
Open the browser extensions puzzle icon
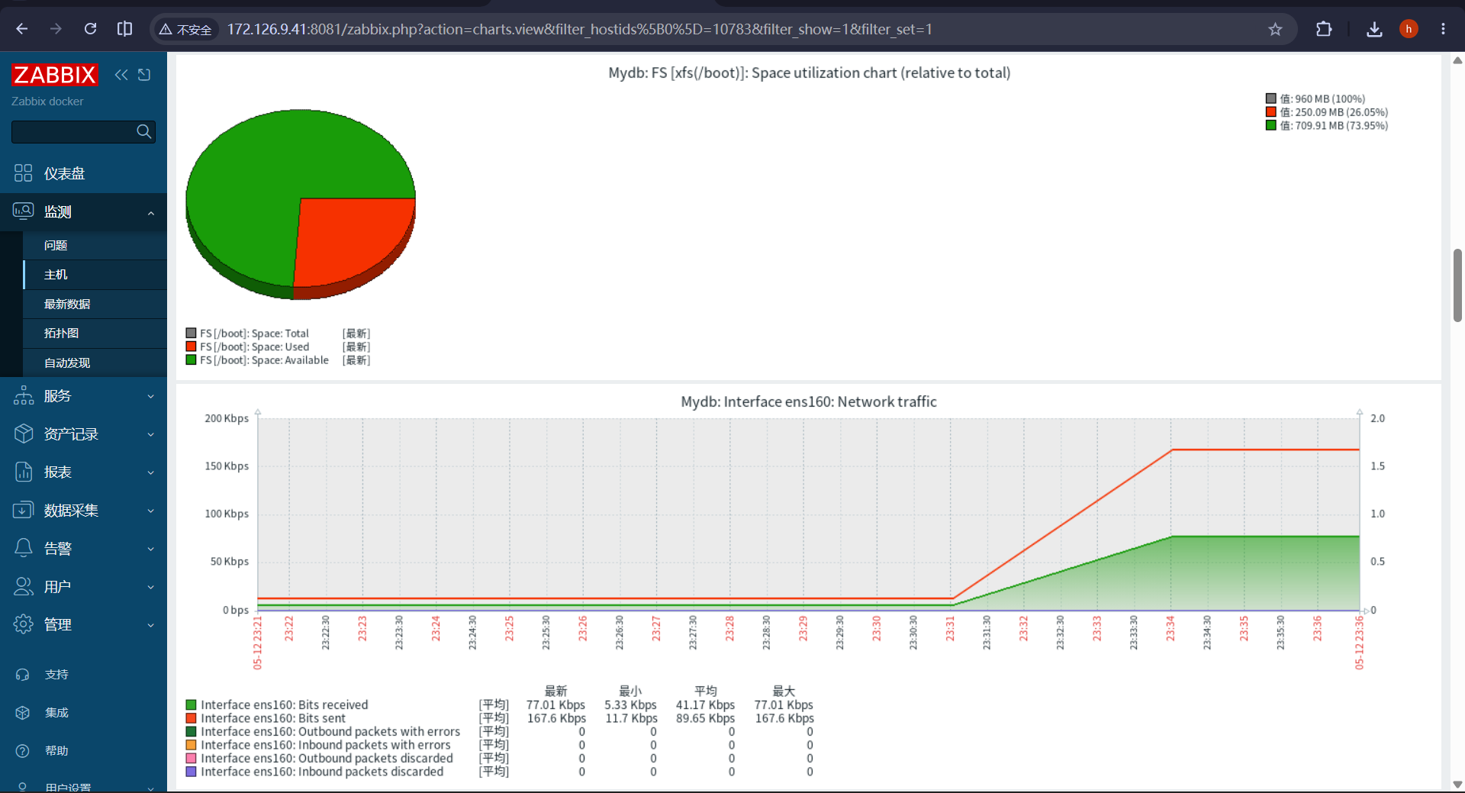(1324, 29)
